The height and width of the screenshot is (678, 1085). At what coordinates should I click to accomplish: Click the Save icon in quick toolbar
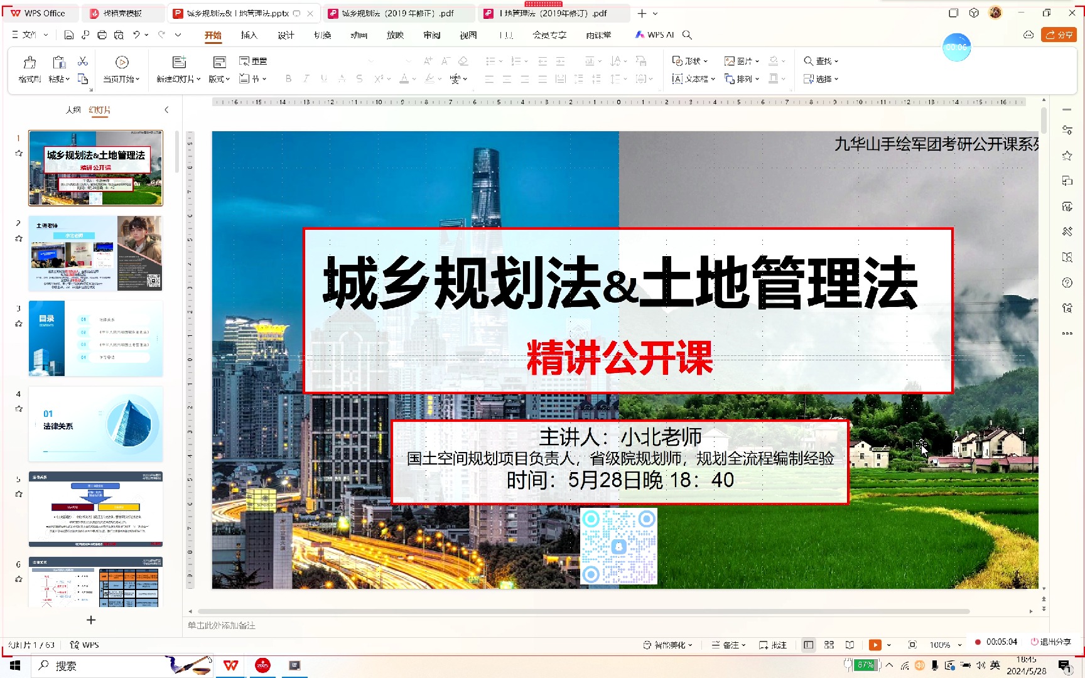pyautogui.click(x=69, y=35)
